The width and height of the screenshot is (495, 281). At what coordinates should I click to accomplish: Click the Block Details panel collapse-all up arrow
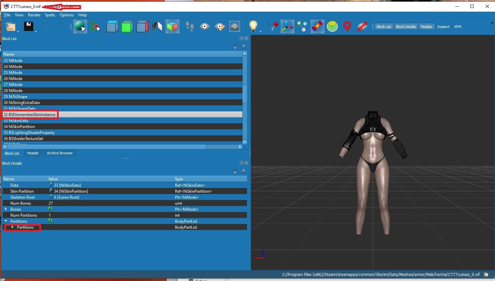click(244, 171)
